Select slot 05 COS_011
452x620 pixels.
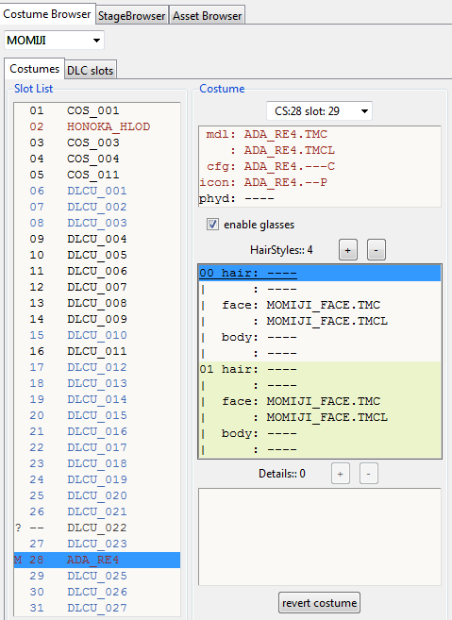pos(97,175)
